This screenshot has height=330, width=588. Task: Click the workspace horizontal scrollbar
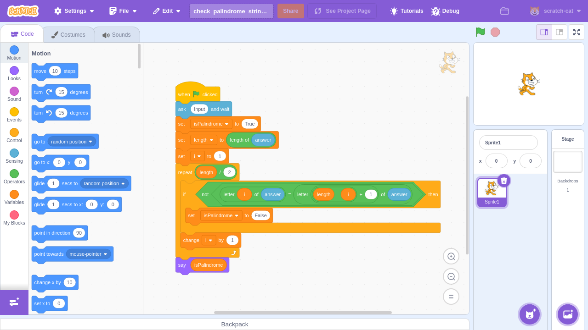point(303,313)
